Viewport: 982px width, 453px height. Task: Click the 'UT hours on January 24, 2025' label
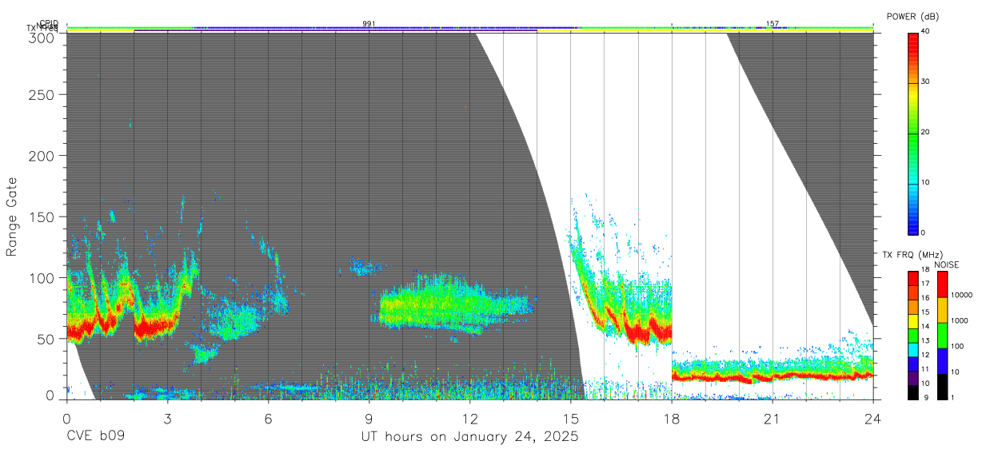[469, 436]
